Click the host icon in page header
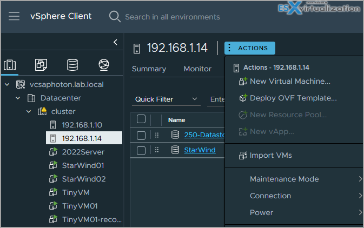 [x=137, y=49]
